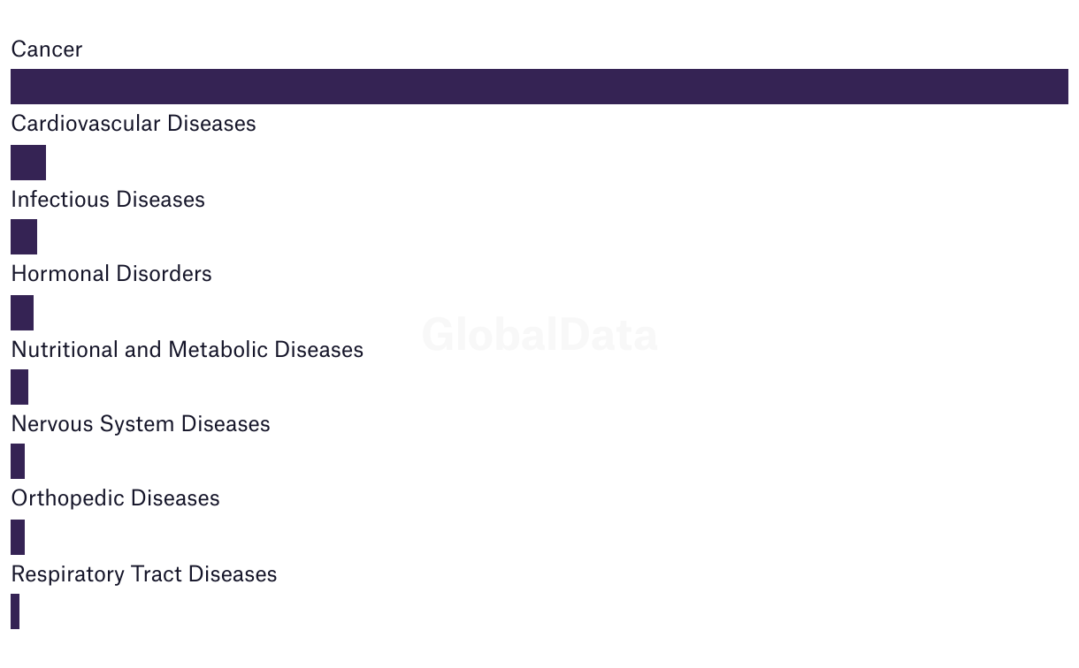Click the Infectious Diseases bar

pos(24,237)
